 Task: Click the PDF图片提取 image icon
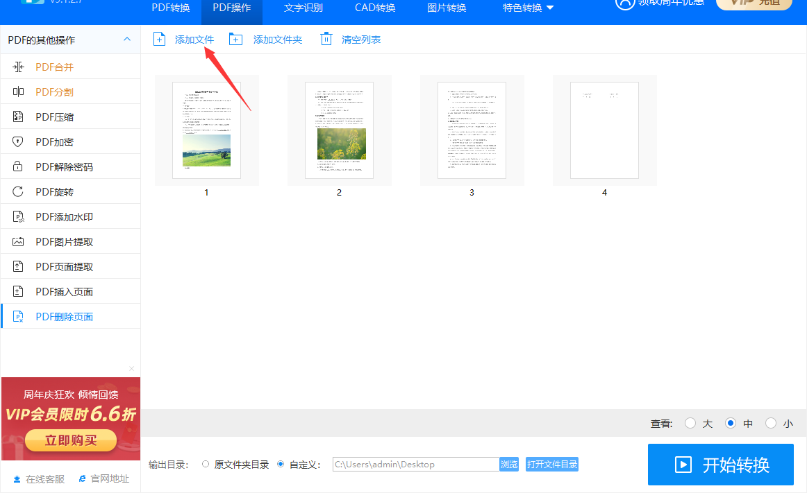coord(18,241)
